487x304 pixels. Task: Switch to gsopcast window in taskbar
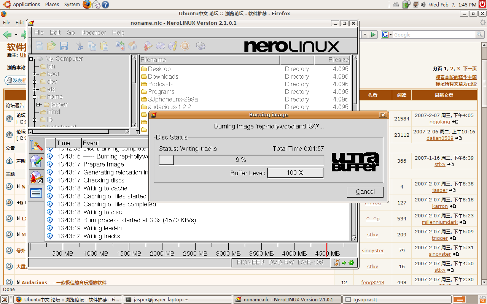pos(396,299)
